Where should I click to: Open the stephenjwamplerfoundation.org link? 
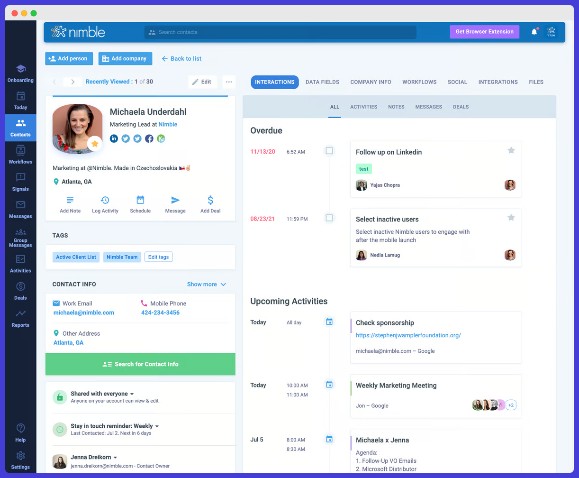click(408, 335)
